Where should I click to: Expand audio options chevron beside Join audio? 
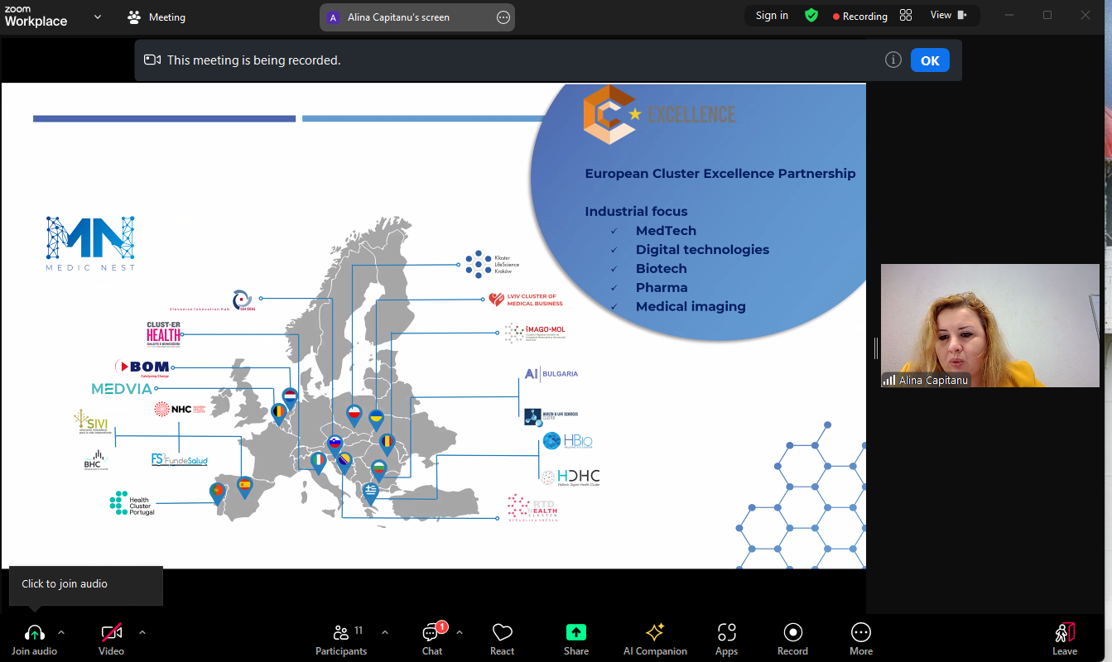point(60,632)
